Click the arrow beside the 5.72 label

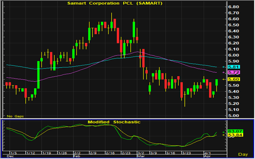click(224, 73)
